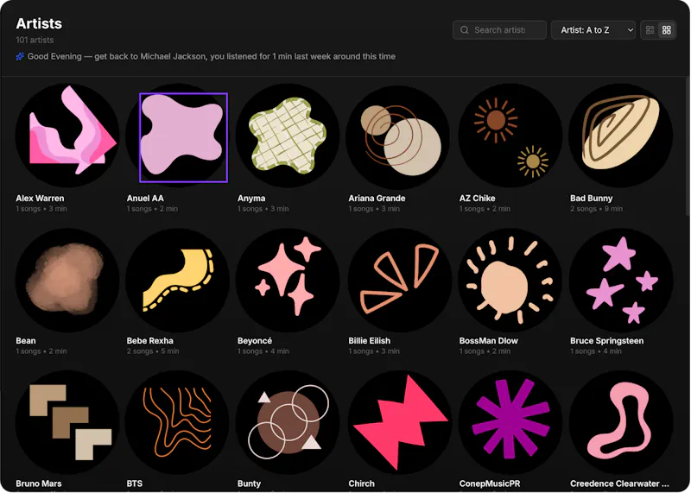
Task: Focus the Search artists field
Action: 500,30
